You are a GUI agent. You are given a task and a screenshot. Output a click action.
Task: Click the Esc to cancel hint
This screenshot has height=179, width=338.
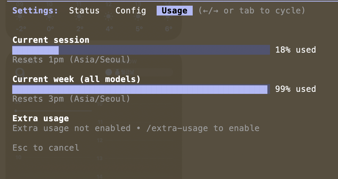(x=46, y=148)
